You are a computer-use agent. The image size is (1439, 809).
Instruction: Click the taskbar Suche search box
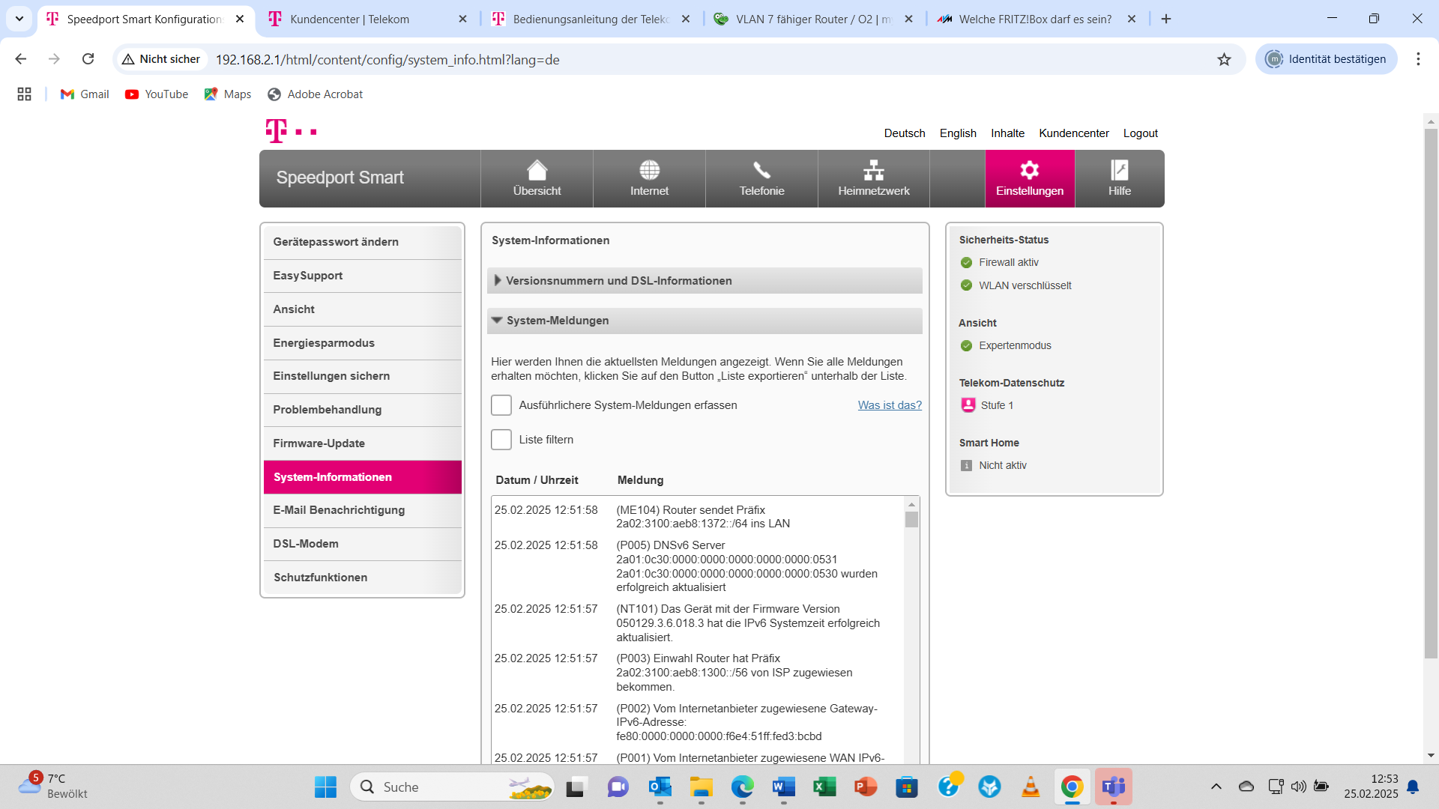pyautogui.click(x=453, y=787)
